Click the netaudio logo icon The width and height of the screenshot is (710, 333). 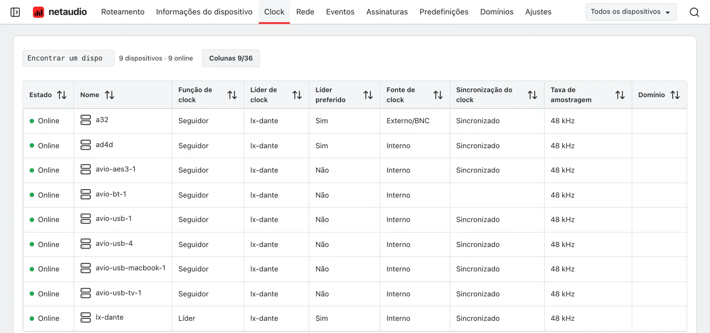pos(38,12)
